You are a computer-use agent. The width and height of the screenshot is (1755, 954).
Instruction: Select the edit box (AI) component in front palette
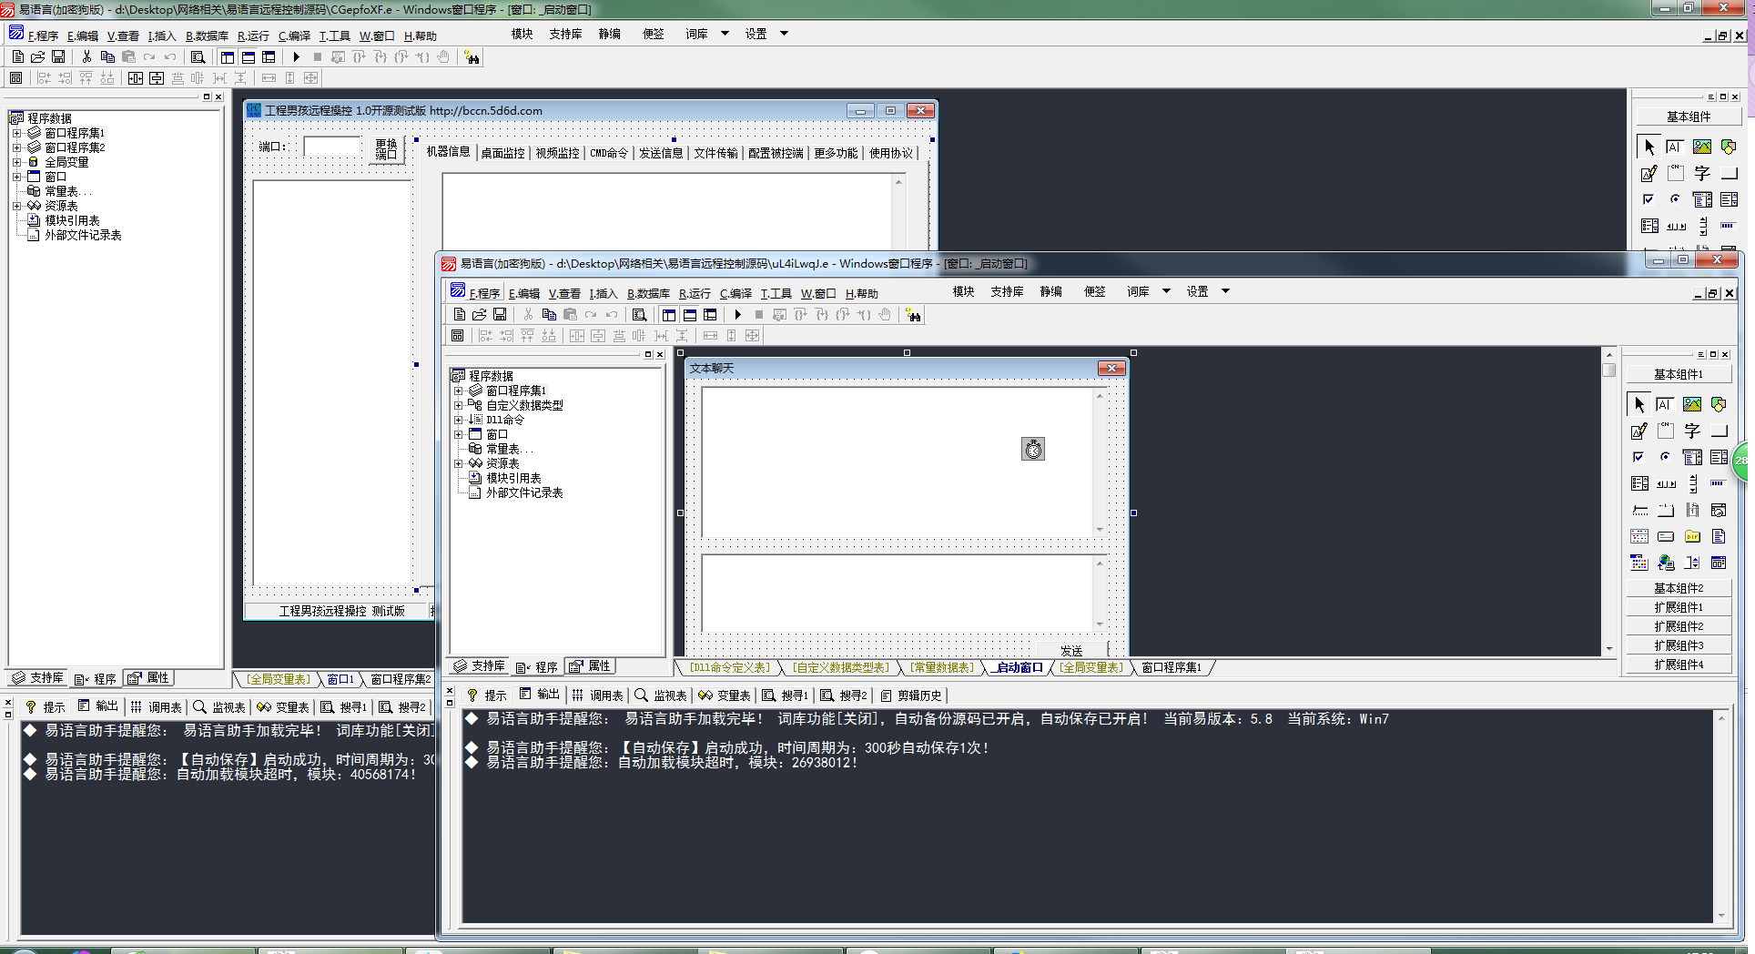pyautogui.click(x=1665, y=404)
